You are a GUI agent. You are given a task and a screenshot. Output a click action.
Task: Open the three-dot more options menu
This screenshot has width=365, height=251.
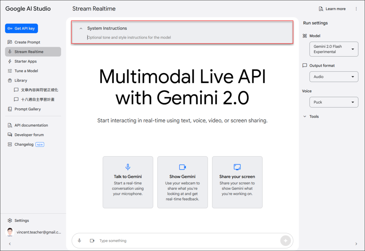(x=356, y=9)
